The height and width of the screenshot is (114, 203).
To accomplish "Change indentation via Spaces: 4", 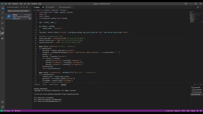I will click(x=177, y=111).
